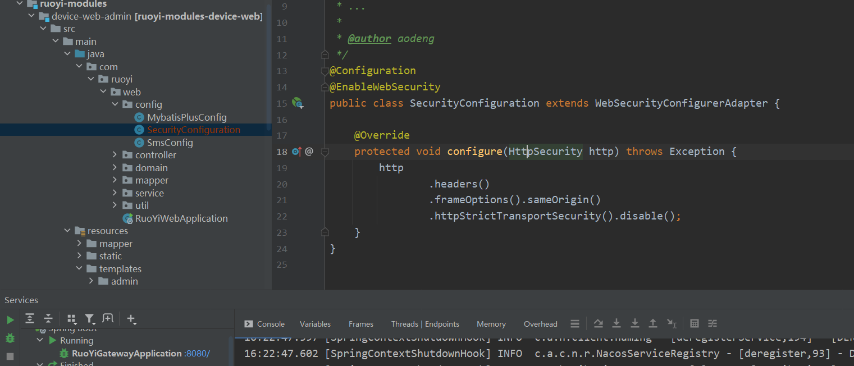Viewport: 854px width, 366px height.
Task: Toggle code fold at line 12 comment end
Action: [325, 54]
